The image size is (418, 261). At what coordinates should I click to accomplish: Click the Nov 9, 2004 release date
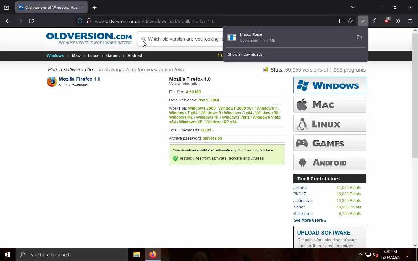point(209,100)
